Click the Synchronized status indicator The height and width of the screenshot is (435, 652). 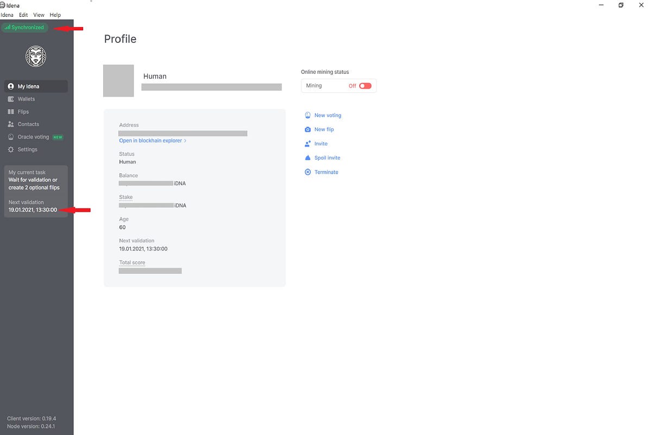coord(25,27)
